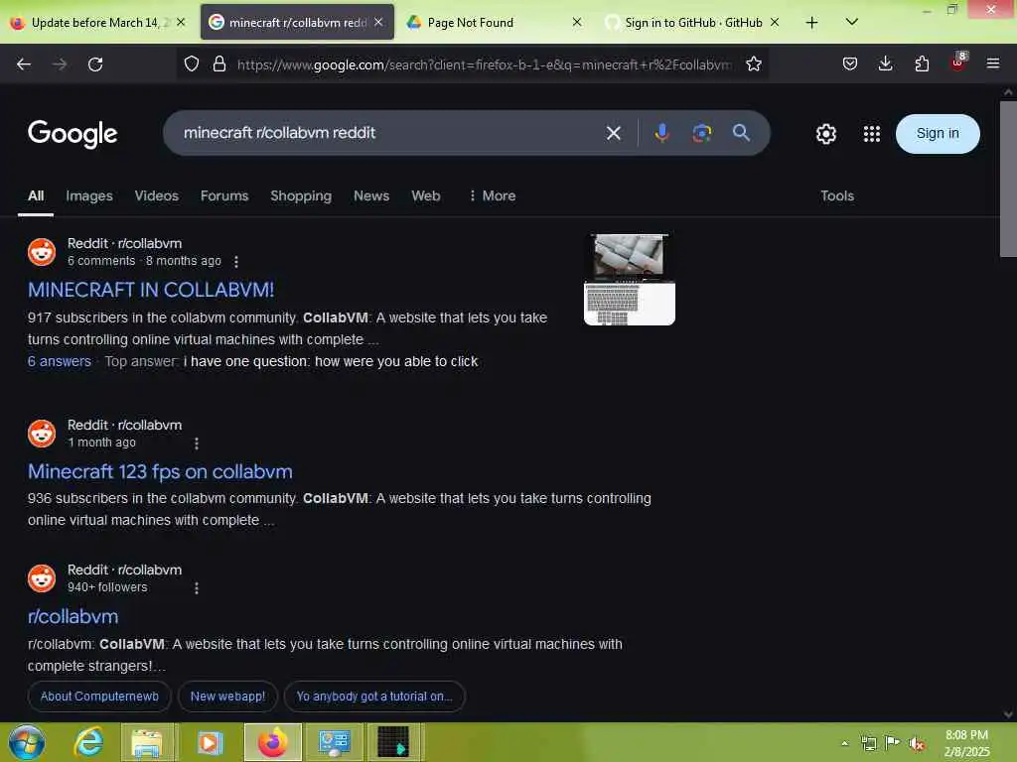Click the Google logo

[x=73, y=134]
